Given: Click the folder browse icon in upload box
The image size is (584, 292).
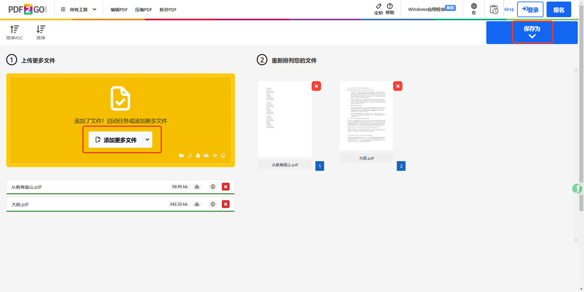Looking at the screenshot, I should click(x=181, y=156).
